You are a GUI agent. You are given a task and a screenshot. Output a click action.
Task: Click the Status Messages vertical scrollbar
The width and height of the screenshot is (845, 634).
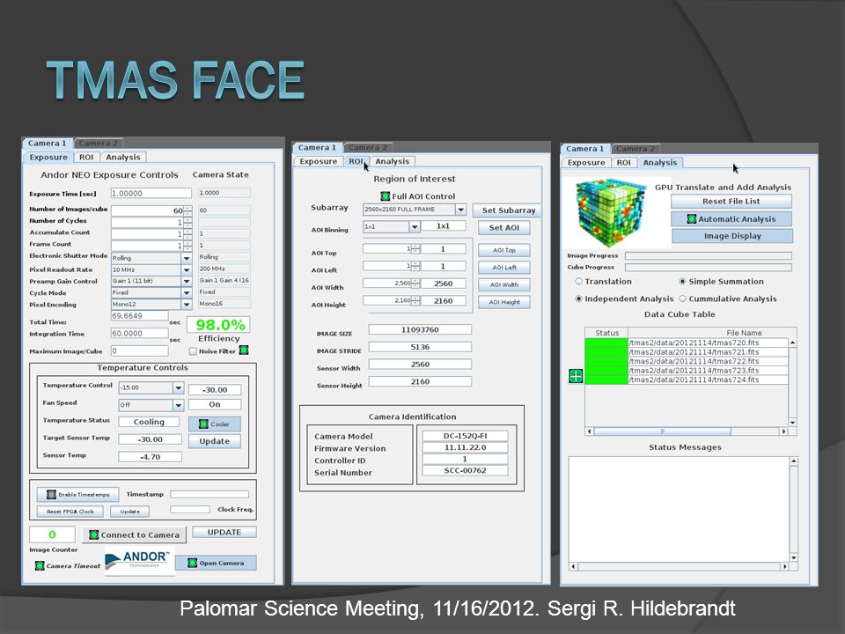pos(793,510)
